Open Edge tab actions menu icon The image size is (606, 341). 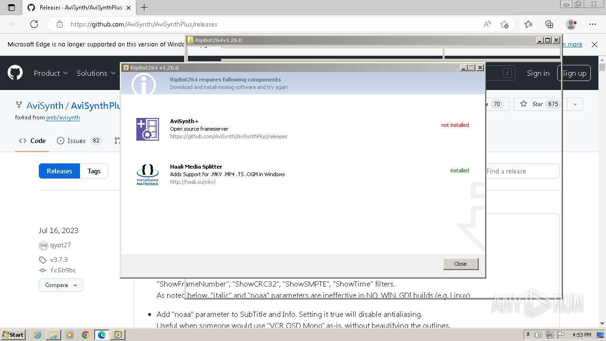(11, 7)
